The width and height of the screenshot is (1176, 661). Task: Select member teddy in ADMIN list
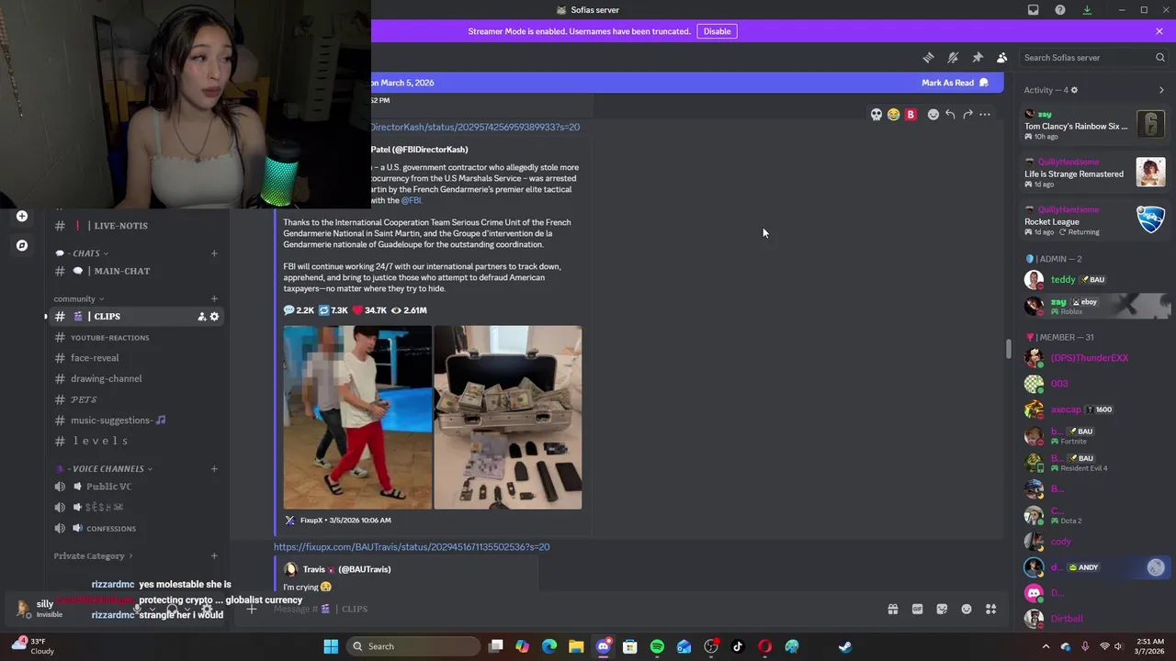point(1095,279)
